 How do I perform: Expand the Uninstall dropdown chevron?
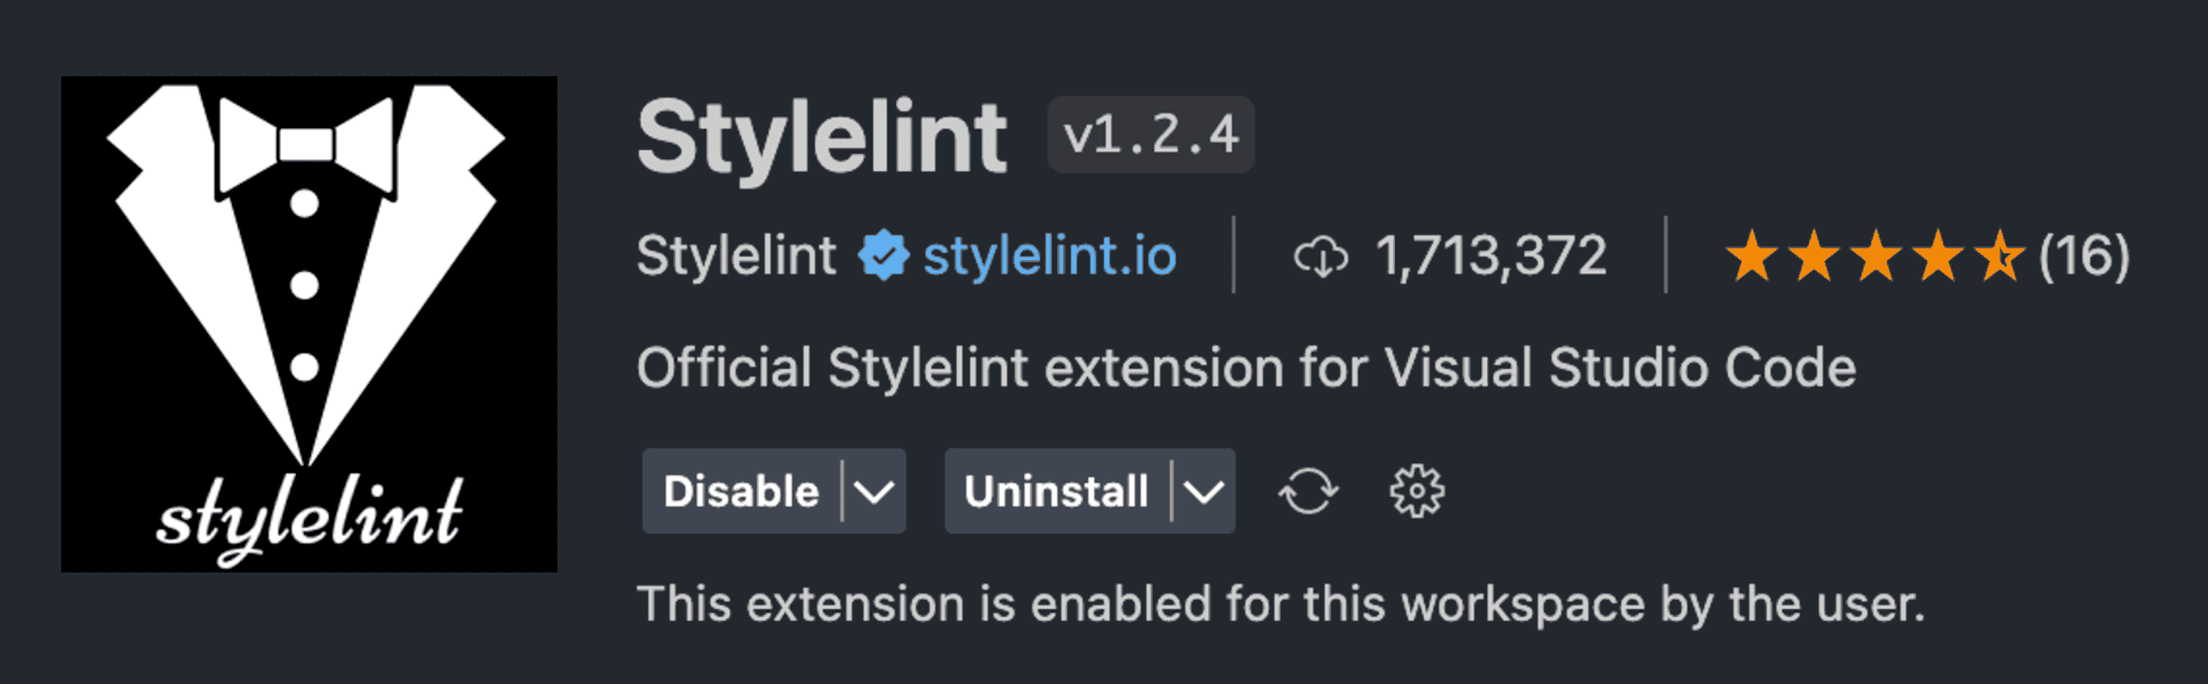click(1203, 491)
